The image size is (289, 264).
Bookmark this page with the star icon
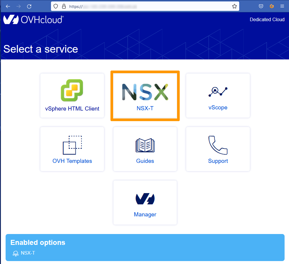tap(234, 6)
